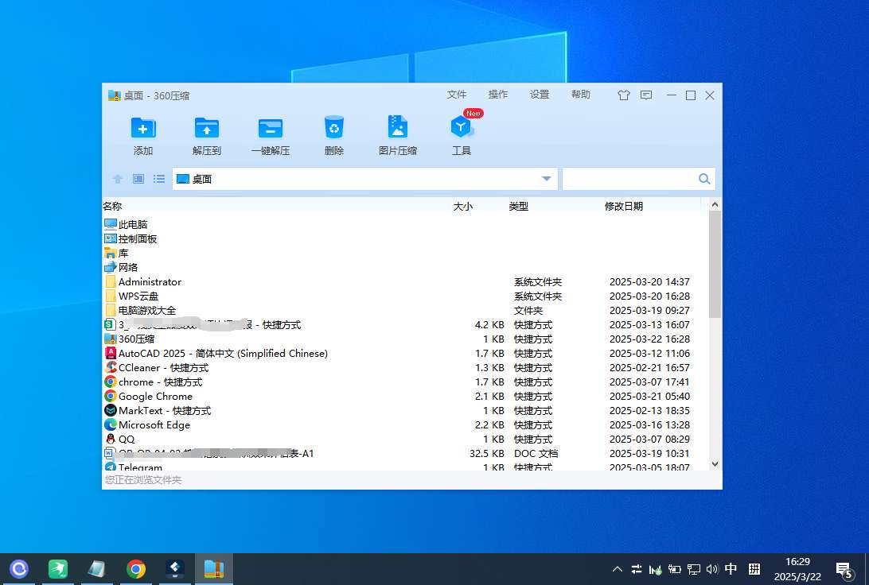869x585 pixels.
Task: Click the 一键解压 one-click extract icon
Action: click(271, 135)
